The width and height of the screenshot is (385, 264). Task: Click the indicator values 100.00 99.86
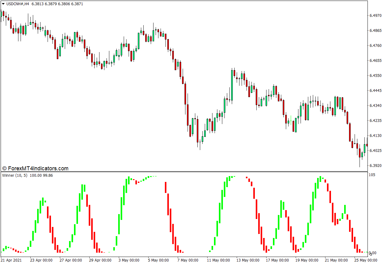point(41,175)
